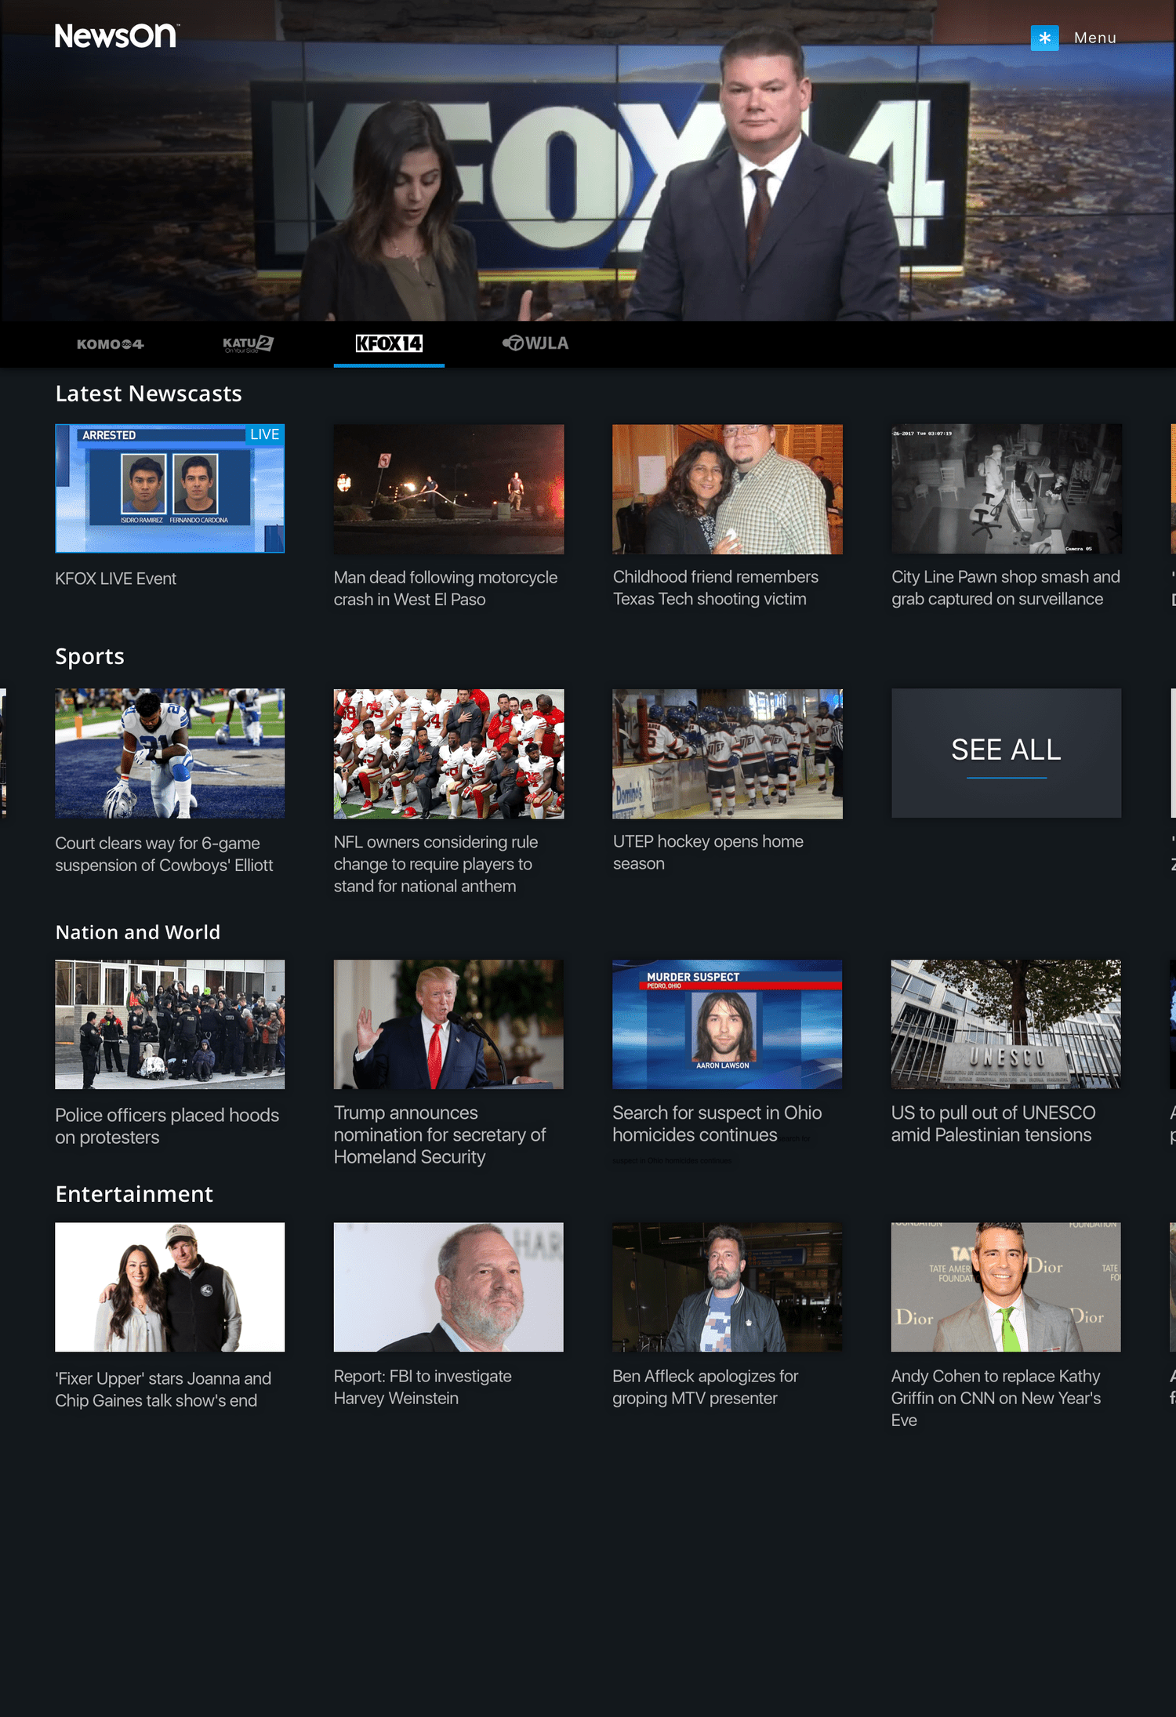Click 'NFL owners considering rule change' headline
The width and height of the screenshot is (1176, 1717).
[436, 864]
